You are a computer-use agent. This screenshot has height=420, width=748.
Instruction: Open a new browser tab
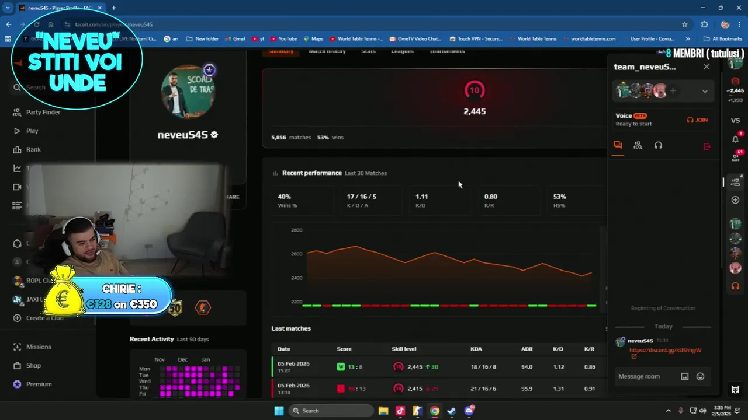point(113,8)
